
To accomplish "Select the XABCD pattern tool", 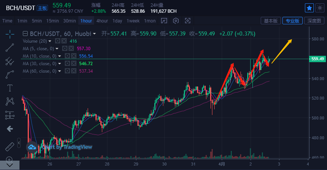I will point(10,101).
